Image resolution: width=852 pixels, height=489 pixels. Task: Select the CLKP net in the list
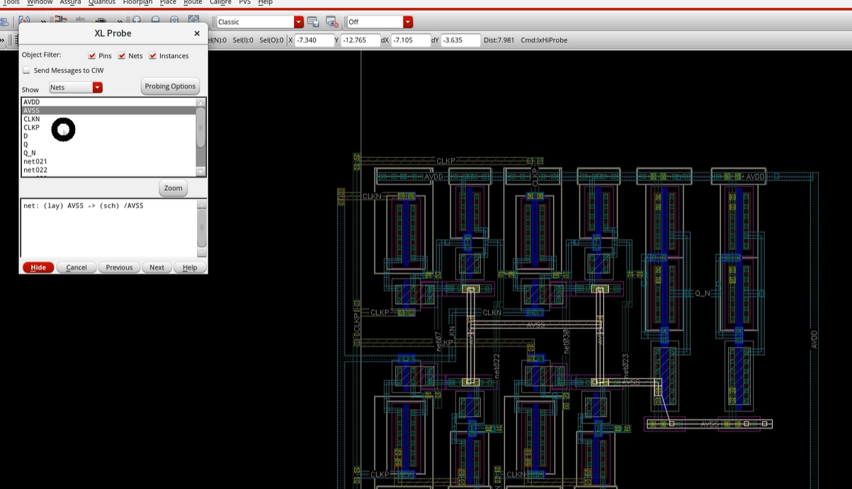point(108,127)
